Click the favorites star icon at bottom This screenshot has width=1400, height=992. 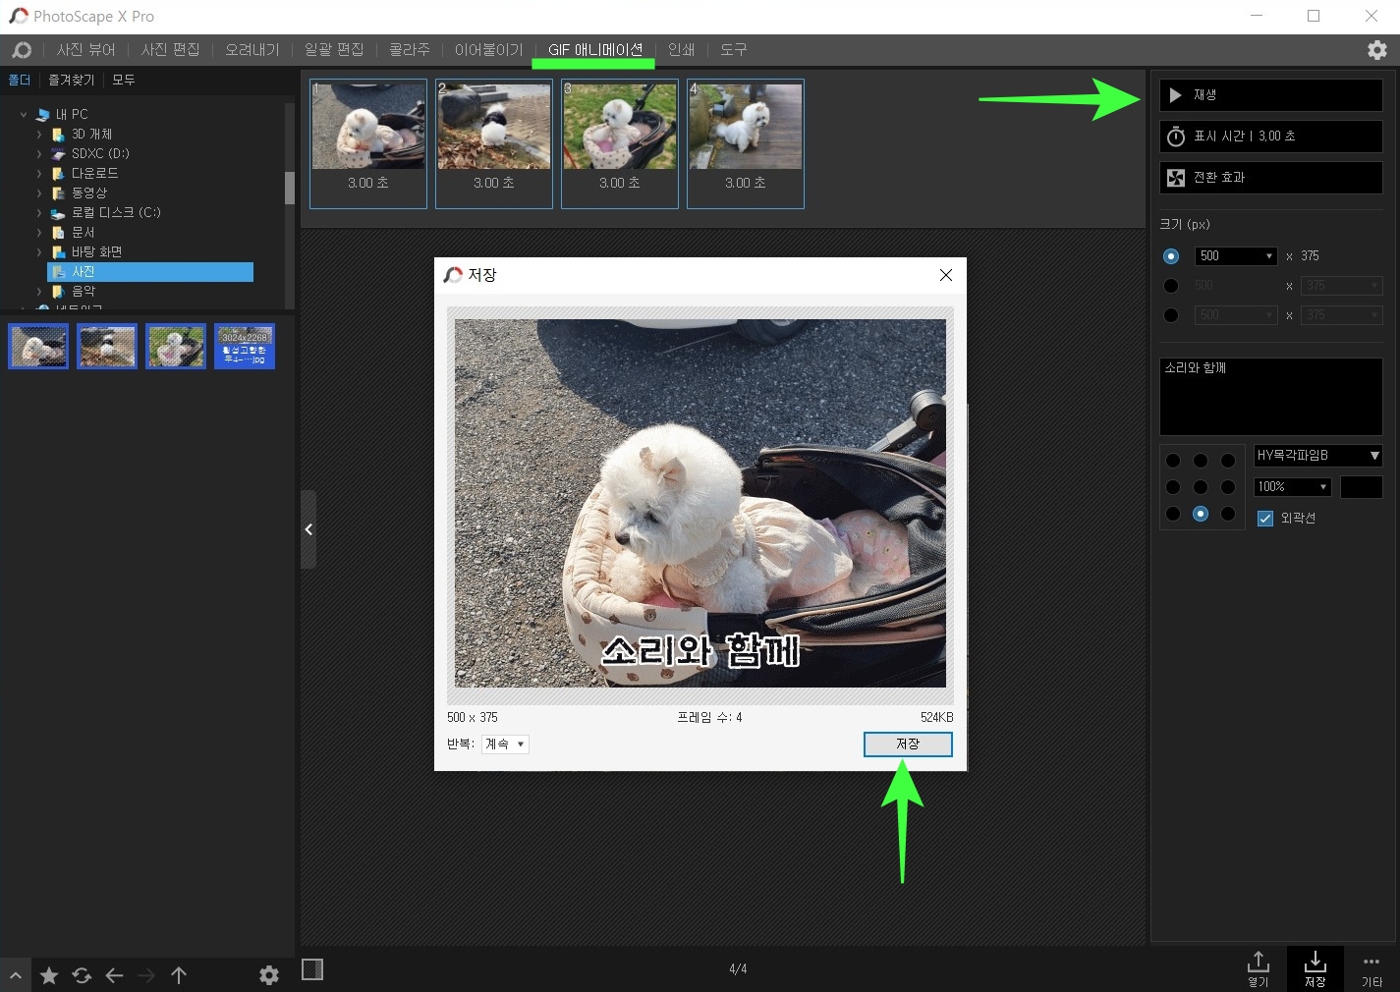[49, 975]
